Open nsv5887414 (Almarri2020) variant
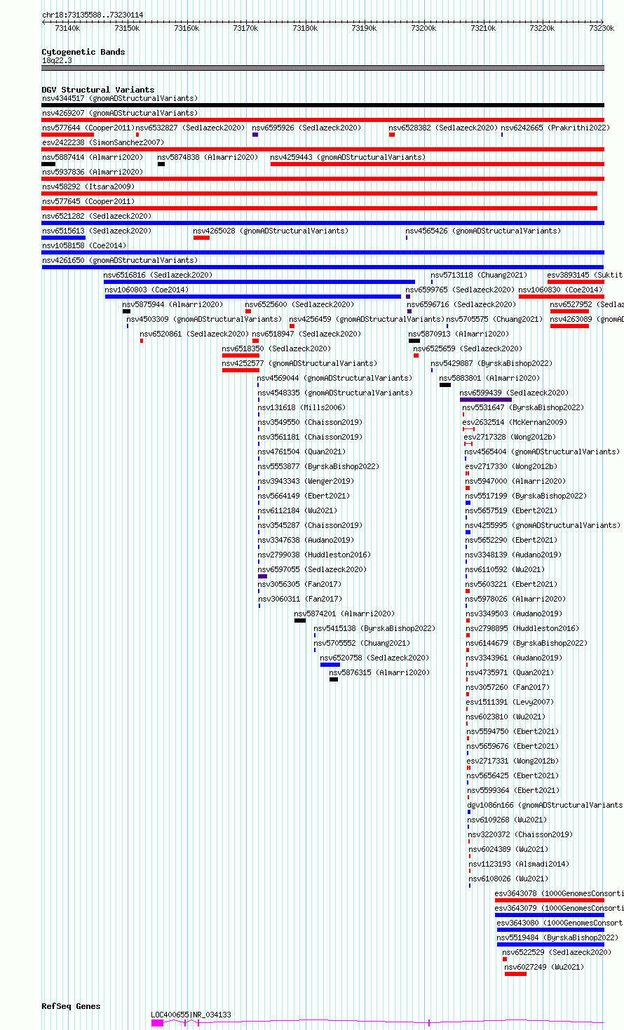 (93, 158)
